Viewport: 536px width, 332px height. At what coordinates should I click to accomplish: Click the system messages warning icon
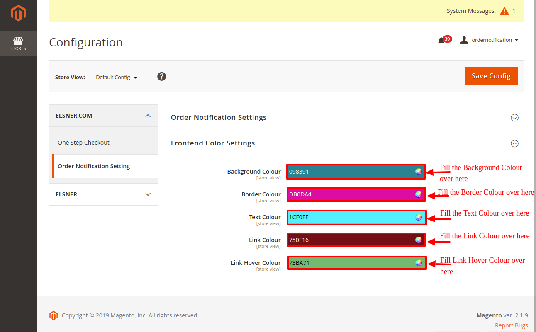click(504, 11)
